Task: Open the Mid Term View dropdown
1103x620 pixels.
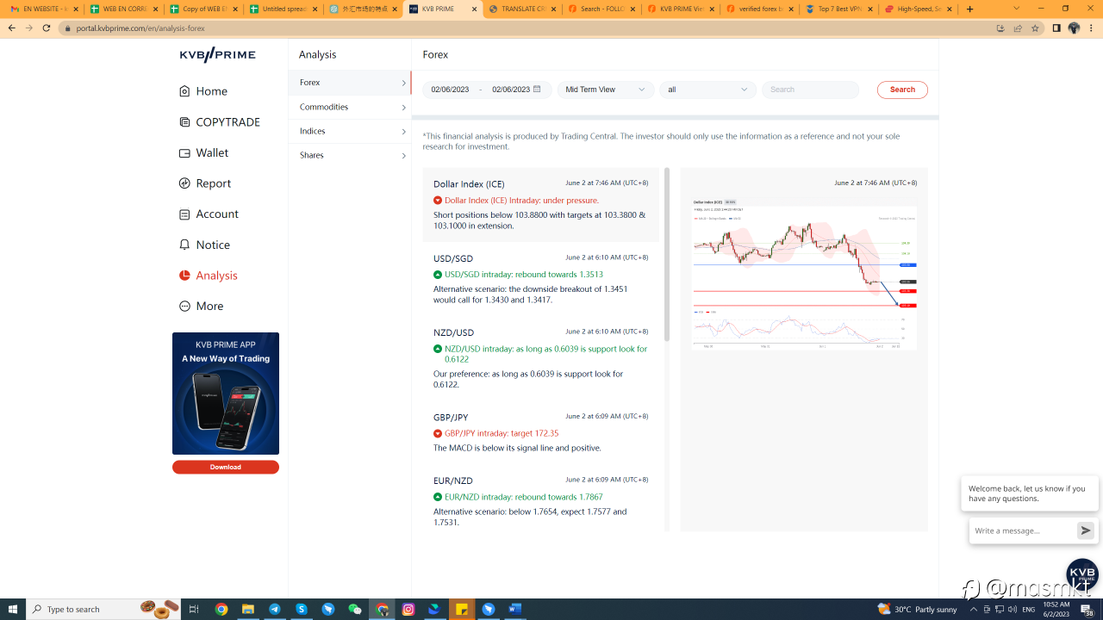Action: 606,90
